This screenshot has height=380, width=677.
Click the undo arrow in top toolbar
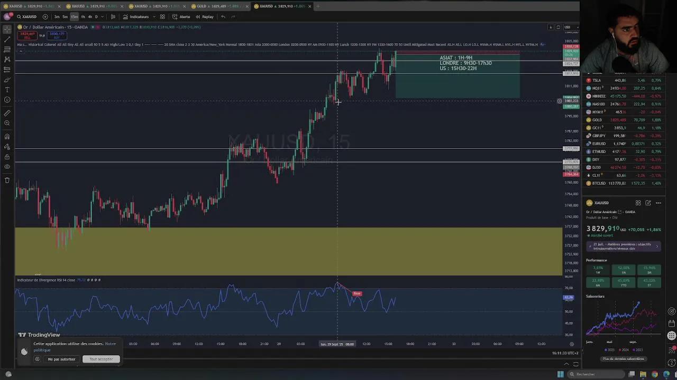coord(223,17)
